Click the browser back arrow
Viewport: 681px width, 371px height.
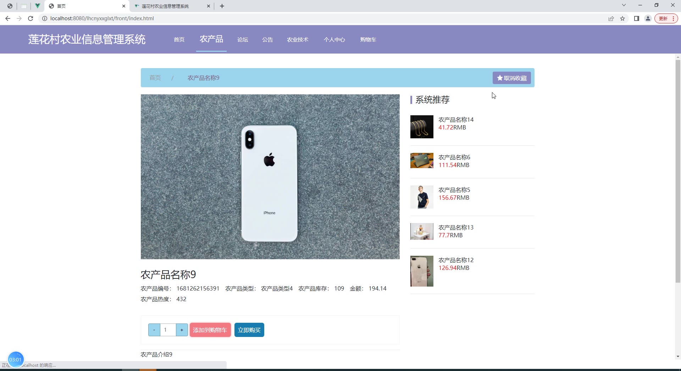(8, 18)
